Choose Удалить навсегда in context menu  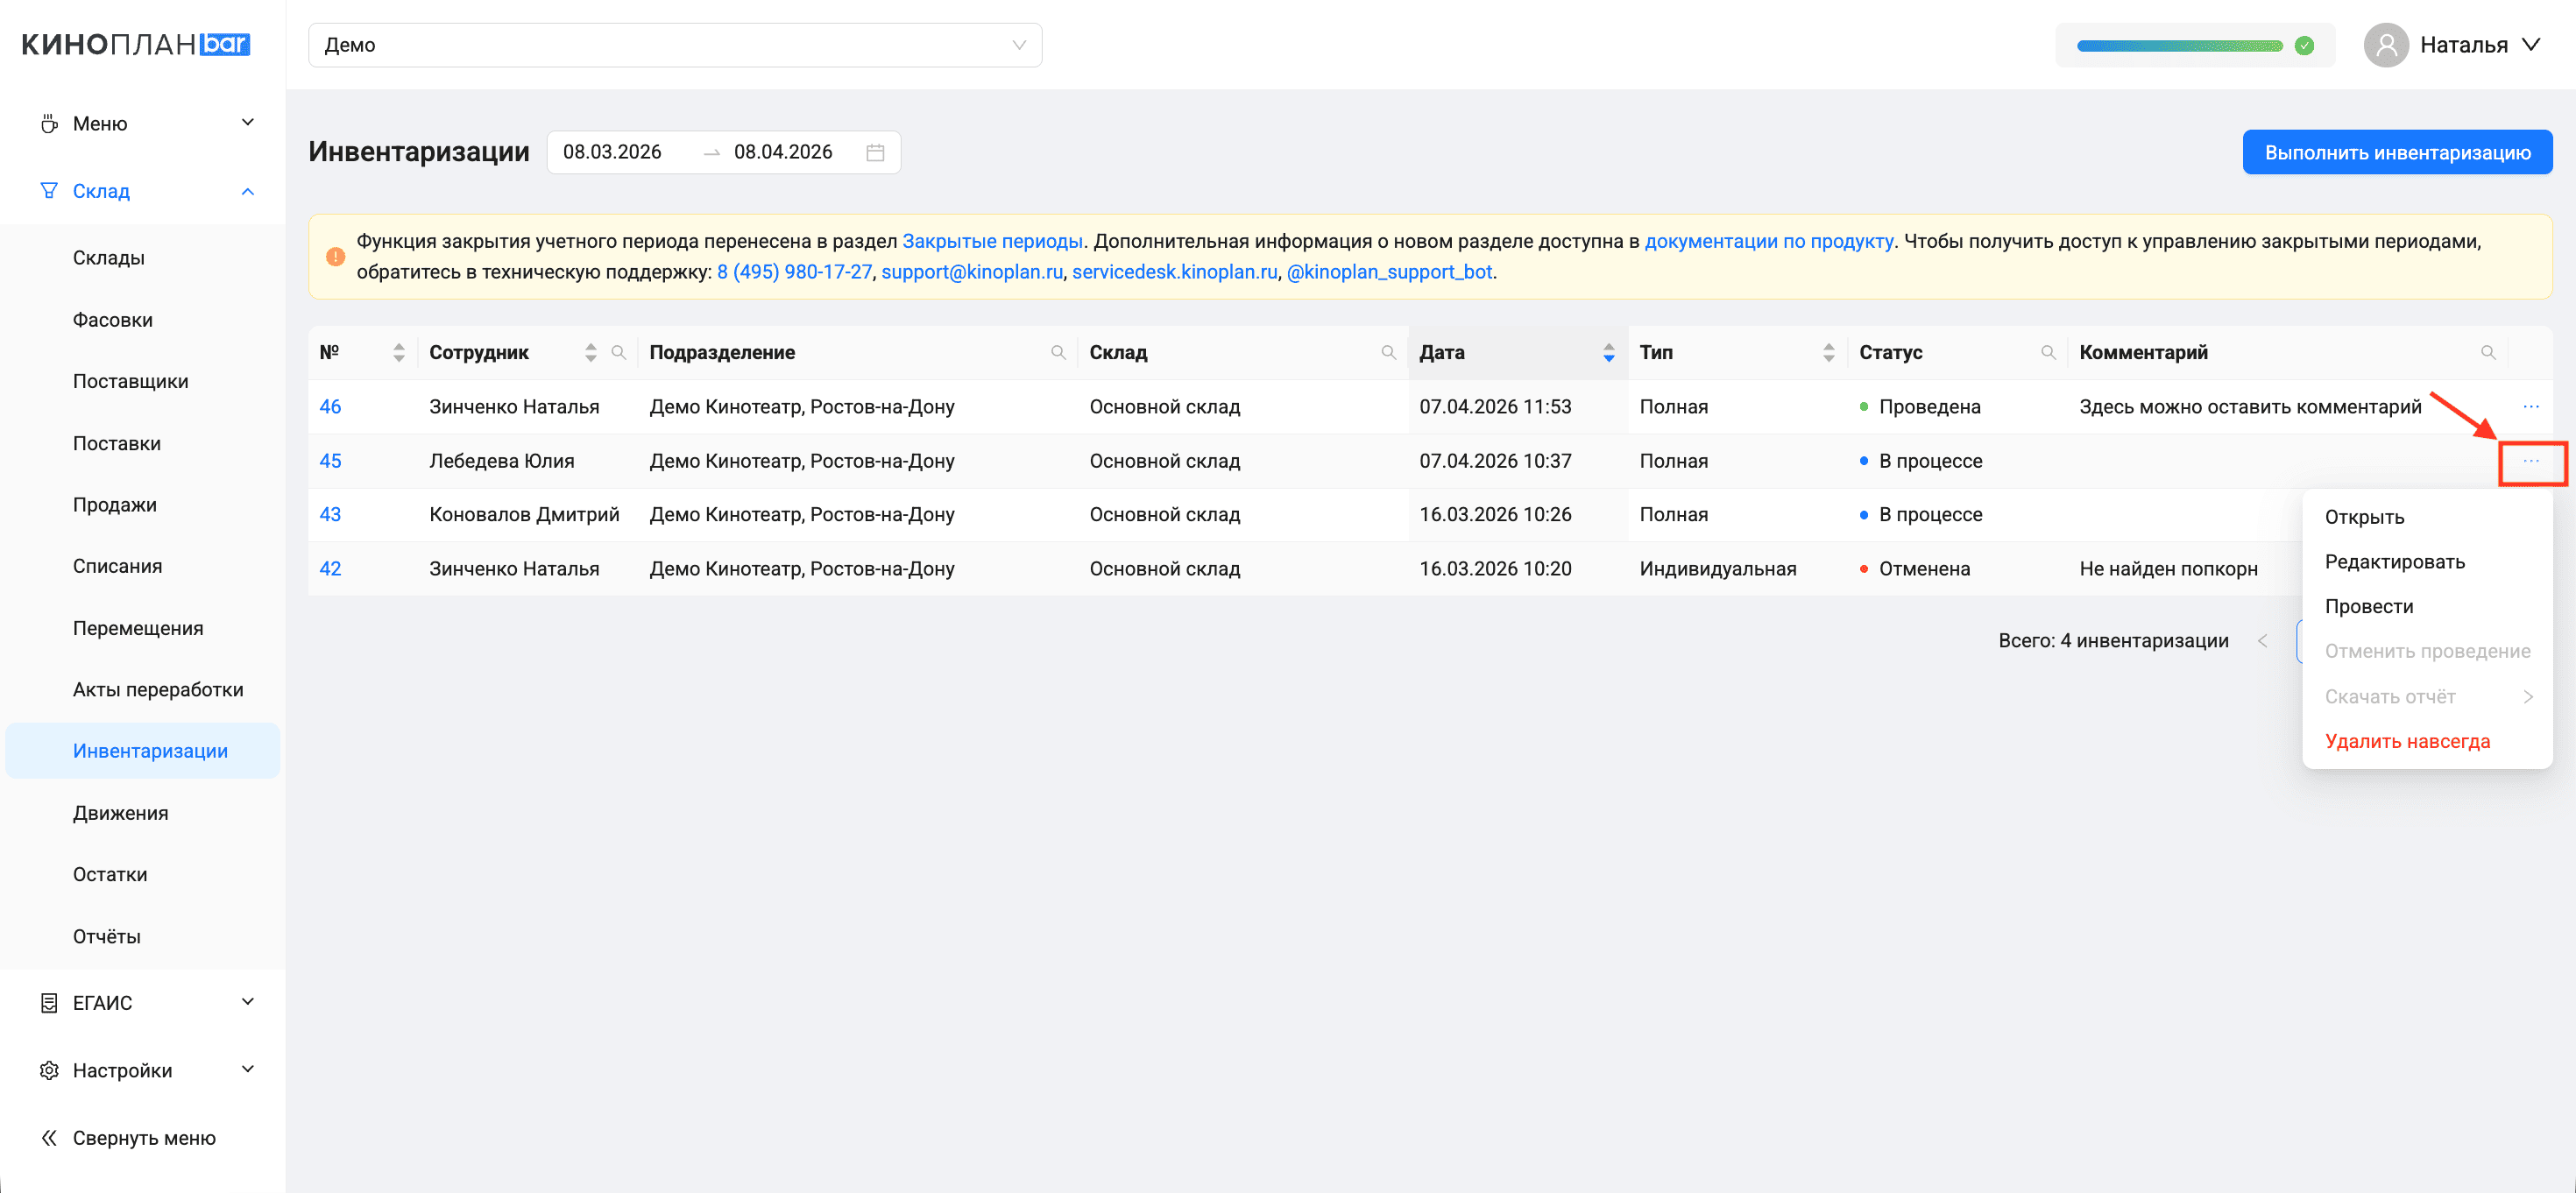2406,741
